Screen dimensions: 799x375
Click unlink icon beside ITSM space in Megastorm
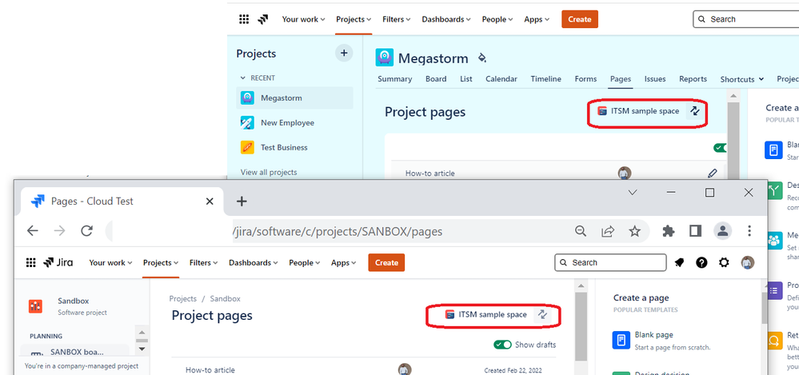pyautogui.click(x=694, y=110)
